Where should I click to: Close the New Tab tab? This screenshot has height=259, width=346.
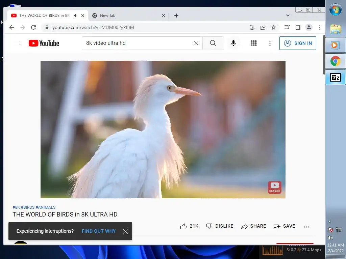pyautogui.click(x=164, y=16)
